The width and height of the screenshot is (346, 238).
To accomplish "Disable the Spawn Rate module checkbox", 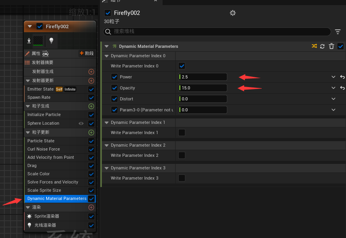I will [x=91, y=98].
